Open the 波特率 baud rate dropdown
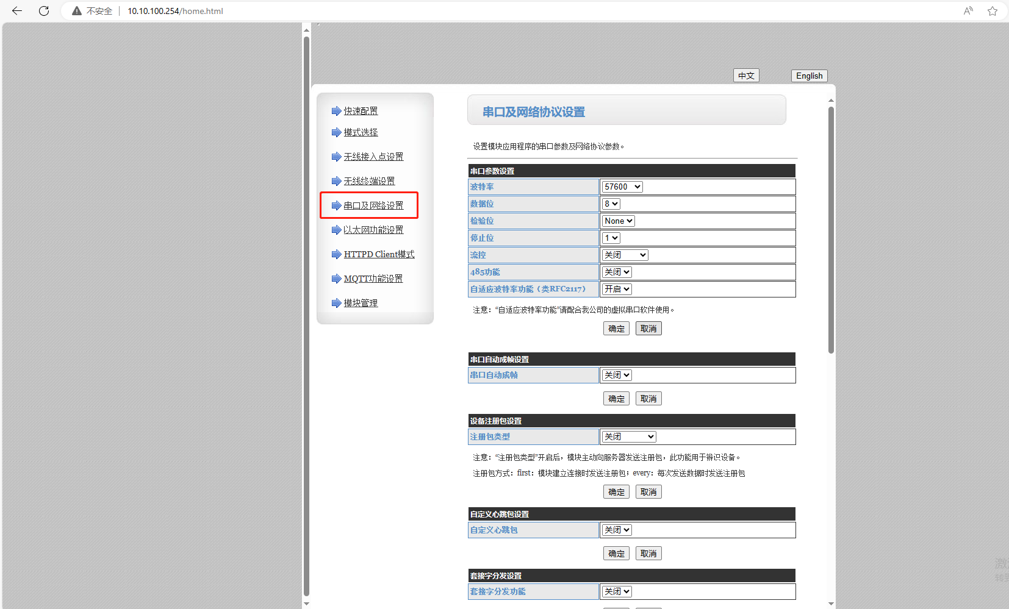 [x=622, y=187]
